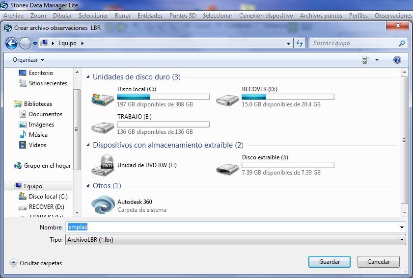This screenshot has height=278, width=413.
Task: Open Archivo menu in Stonex Data Manager
Action: click(x=13, y=16)
